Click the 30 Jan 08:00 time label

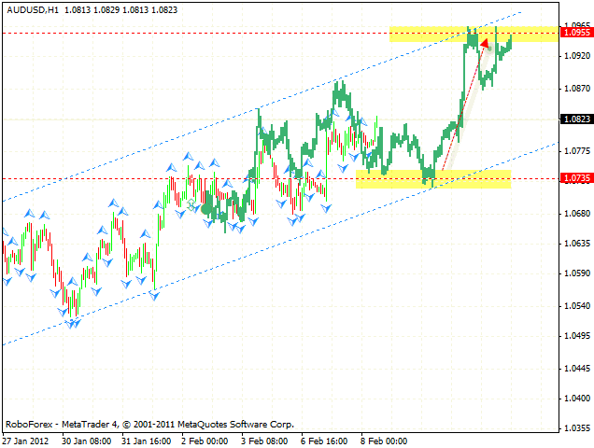coord(86,440)
